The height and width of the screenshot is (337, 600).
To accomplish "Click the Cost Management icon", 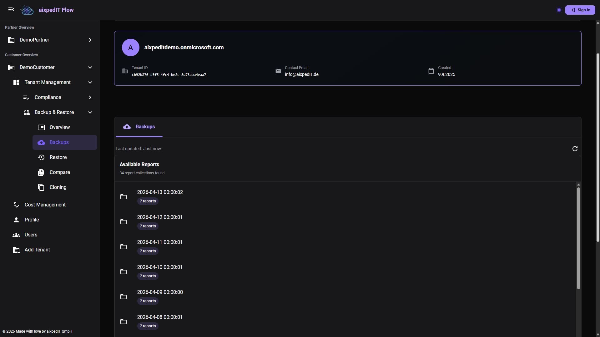I will pyautogui.click(x=16, y=205).
